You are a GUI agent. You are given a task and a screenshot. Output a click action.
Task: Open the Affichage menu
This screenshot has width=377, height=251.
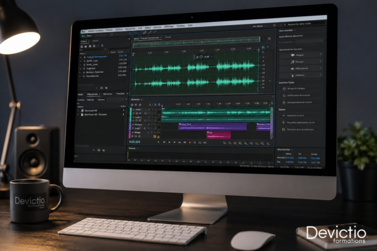(x=169, y=26)
